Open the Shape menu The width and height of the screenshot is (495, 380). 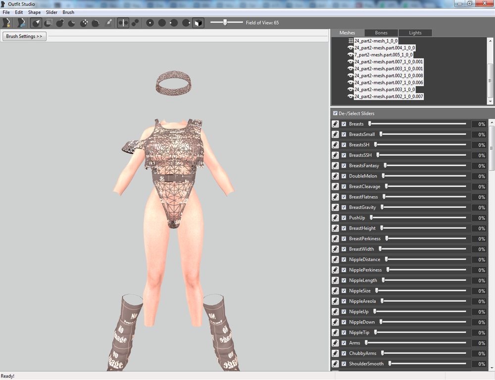pyautogui.click(x=35, y=12)
